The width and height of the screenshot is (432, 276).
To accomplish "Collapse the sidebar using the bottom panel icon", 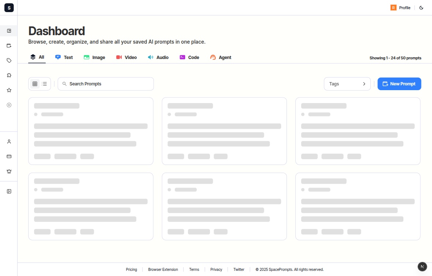I will (x=9, y=191).
